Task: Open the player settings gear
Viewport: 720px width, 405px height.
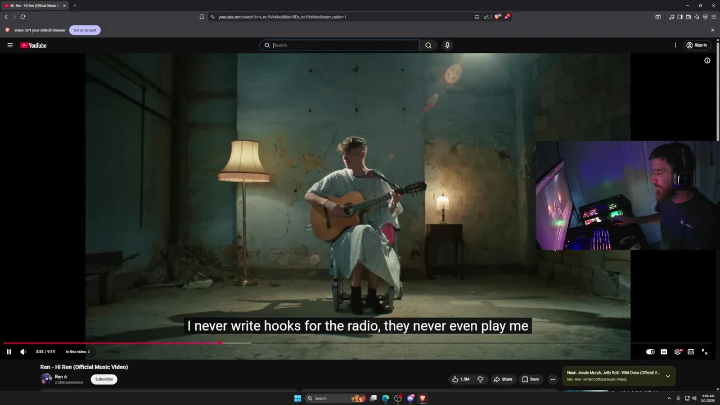Action: (677, 352)
